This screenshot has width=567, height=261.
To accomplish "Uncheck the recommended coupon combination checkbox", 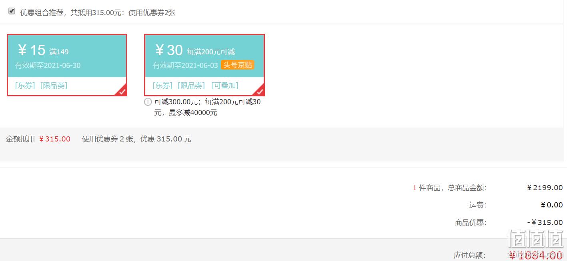I will tap(12, 11).
